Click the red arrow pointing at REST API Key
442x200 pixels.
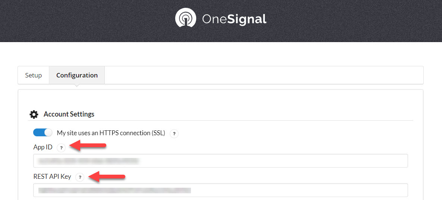click(107, 177)
